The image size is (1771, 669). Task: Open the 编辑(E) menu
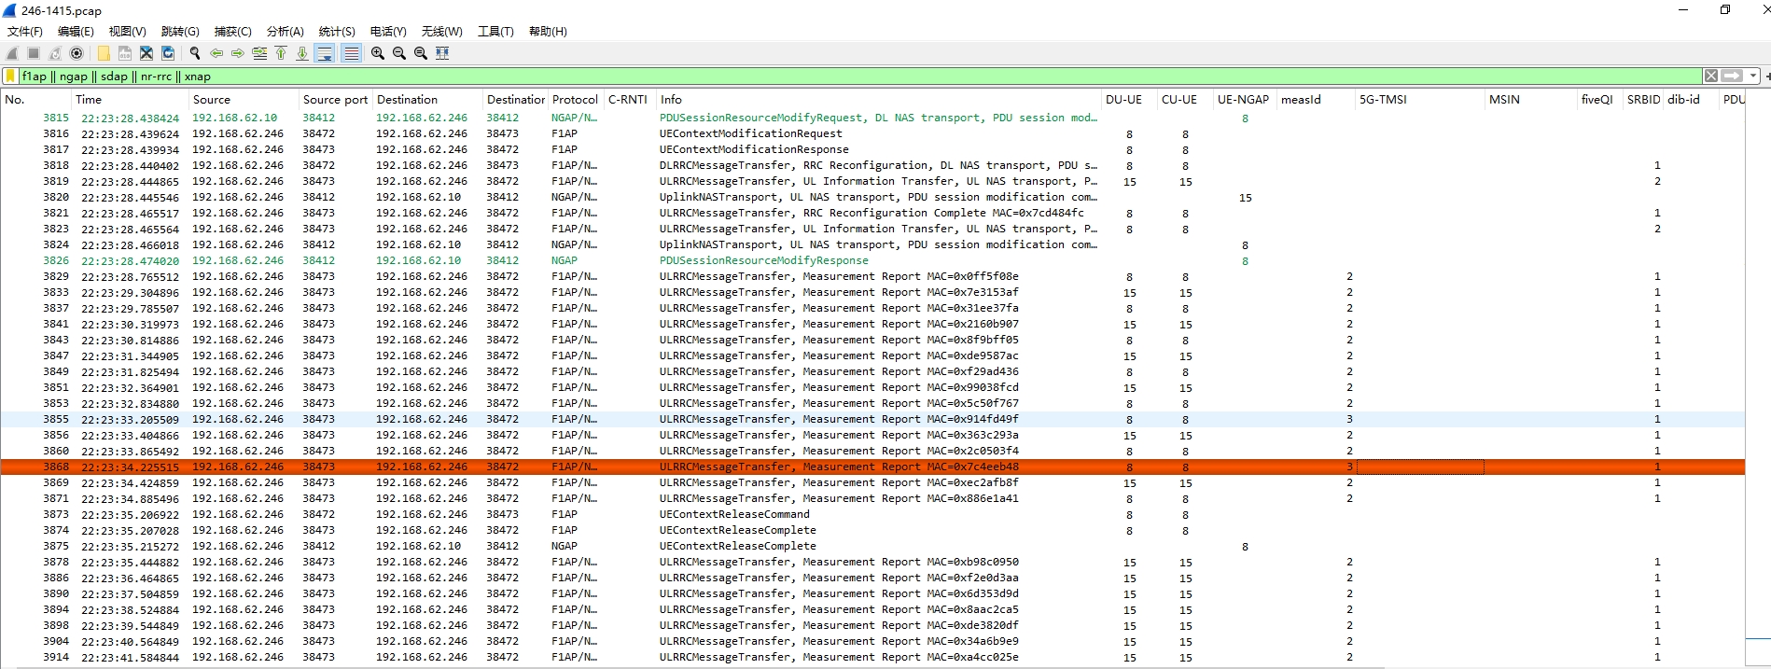coord(76,32)
